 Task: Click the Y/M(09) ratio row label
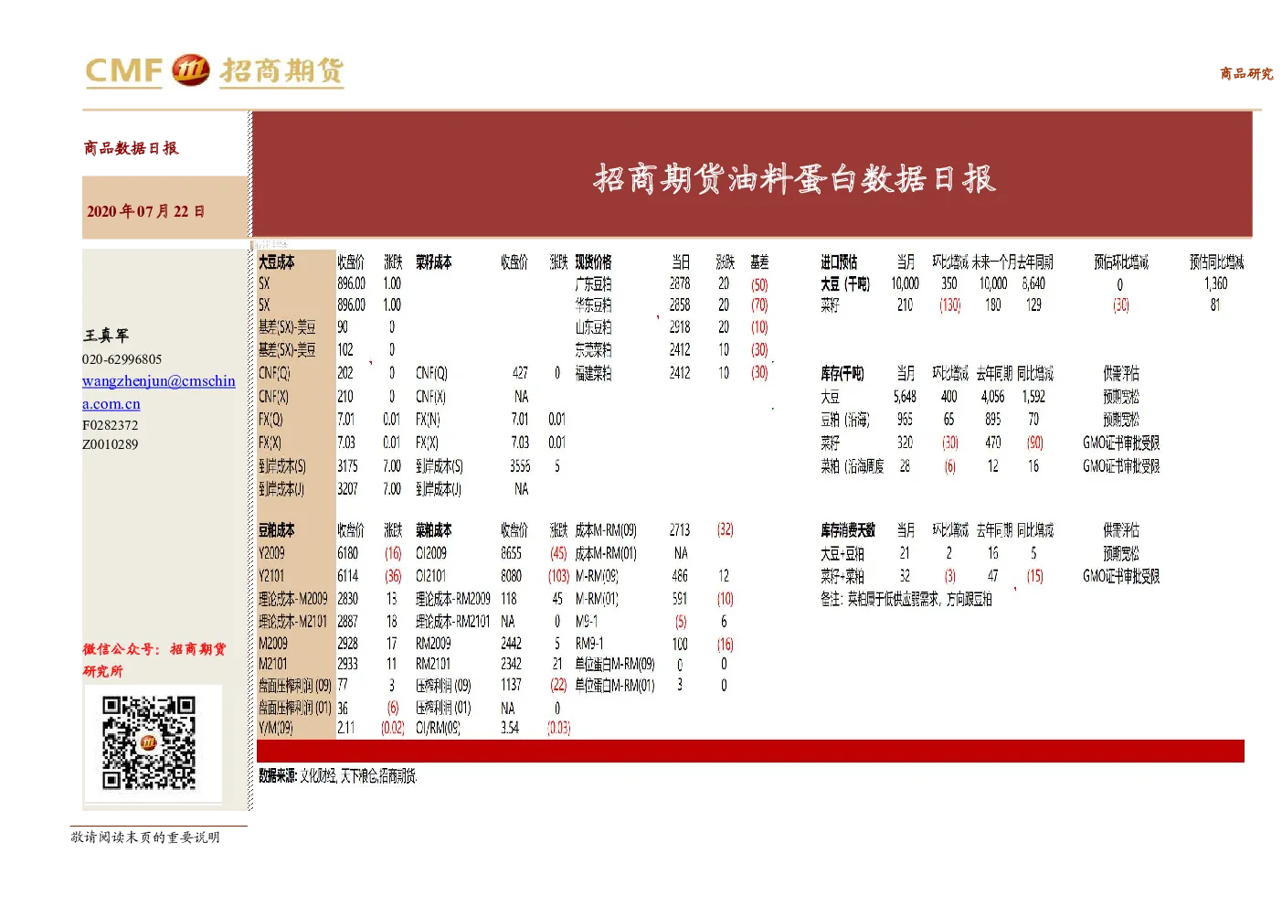(x=275, y=728)
